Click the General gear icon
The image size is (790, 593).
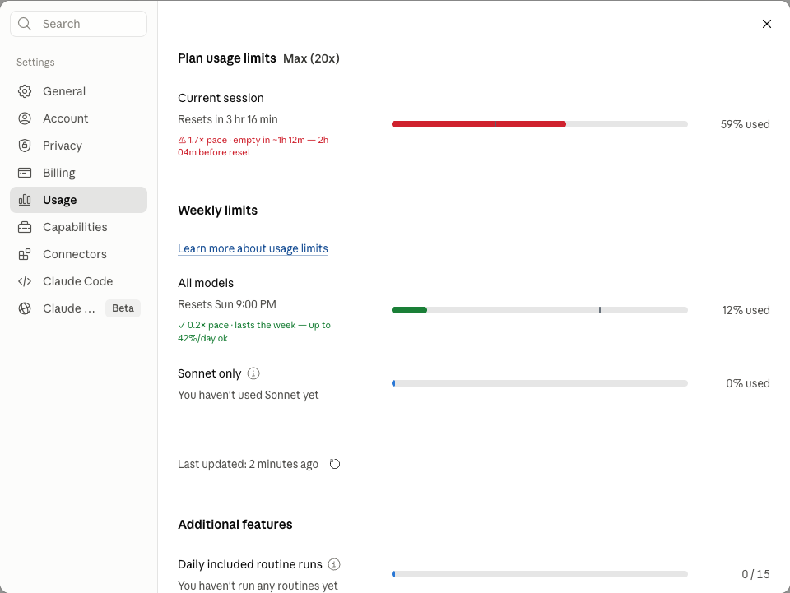click(25, 91)
